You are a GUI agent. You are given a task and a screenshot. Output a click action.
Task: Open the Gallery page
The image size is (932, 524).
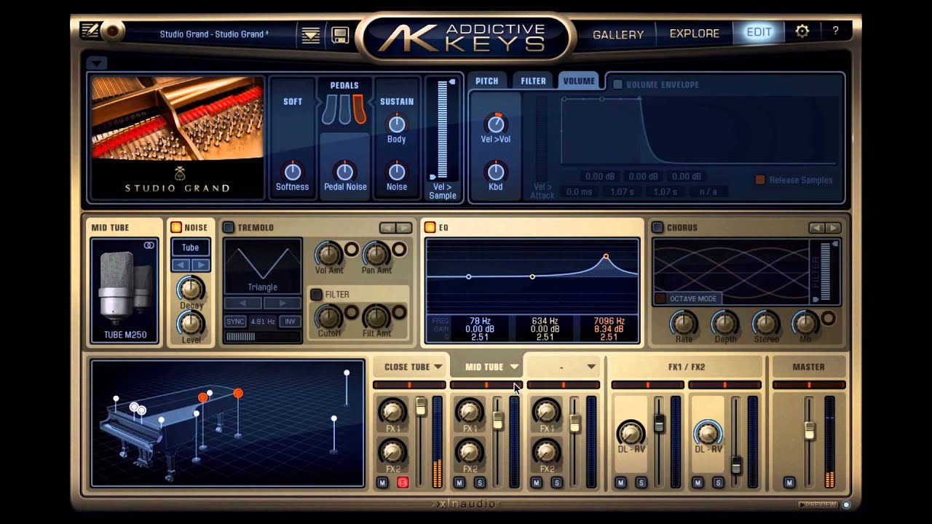coord(618,34)
